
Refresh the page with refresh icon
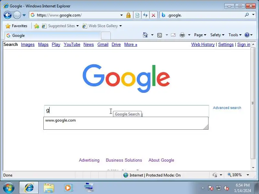pyautogui.click(x=145, y=15)
